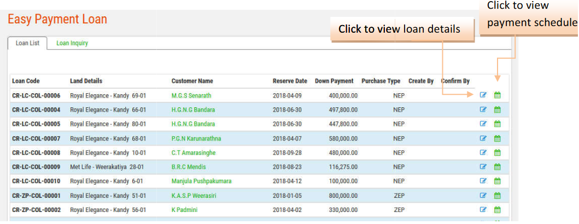Show payment schedule for CR-ZP-COL-00002
This screenshot has width=579, height=224.
coord(498,210)
